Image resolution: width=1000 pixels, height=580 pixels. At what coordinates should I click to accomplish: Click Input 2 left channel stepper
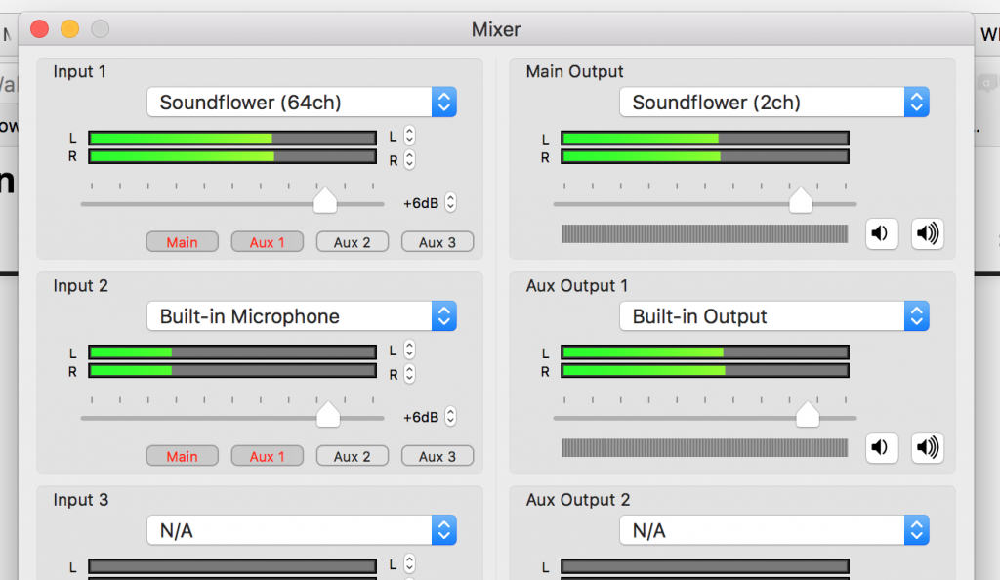click(x=409, y=350)
